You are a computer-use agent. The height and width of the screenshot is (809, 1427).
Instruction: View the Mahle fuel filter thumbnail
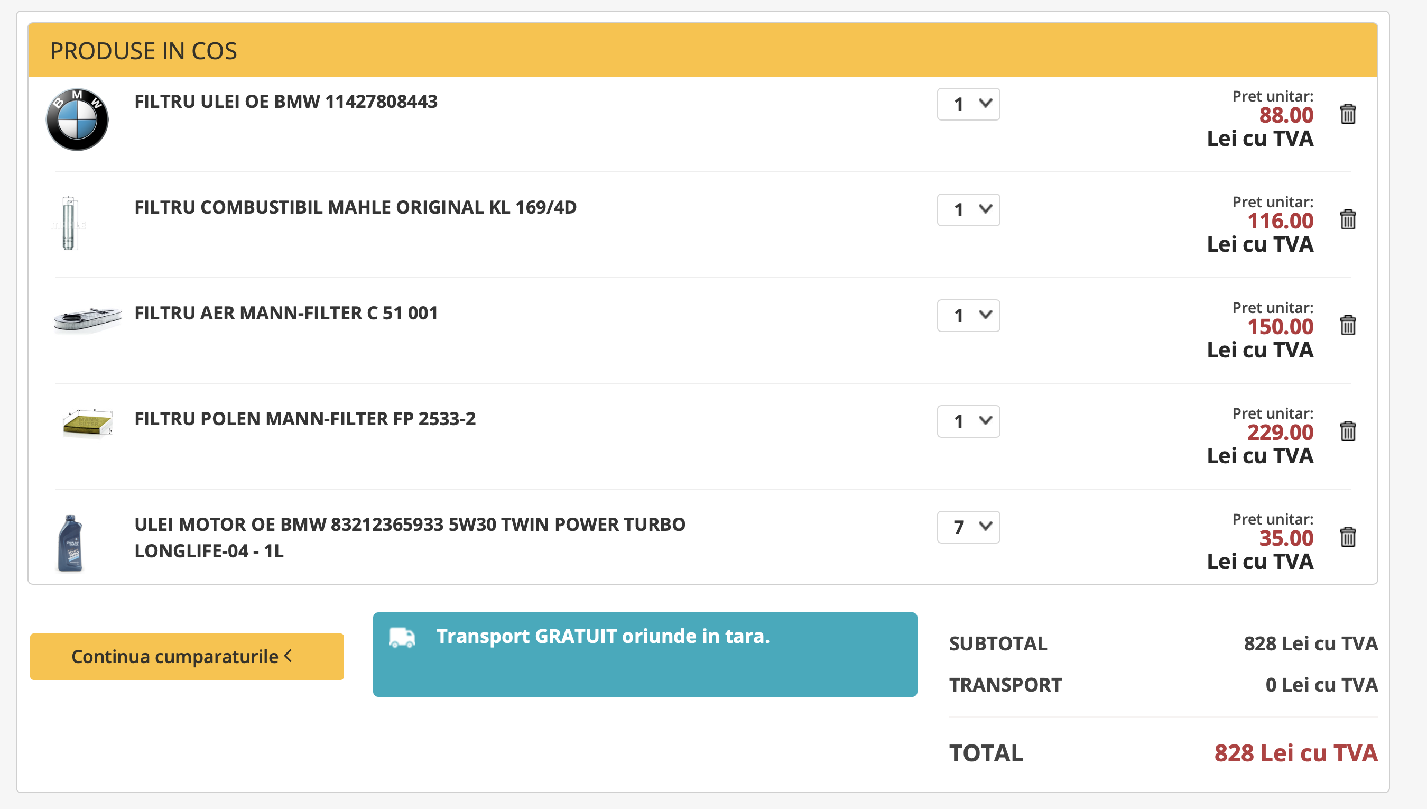[x=69, y=223]
